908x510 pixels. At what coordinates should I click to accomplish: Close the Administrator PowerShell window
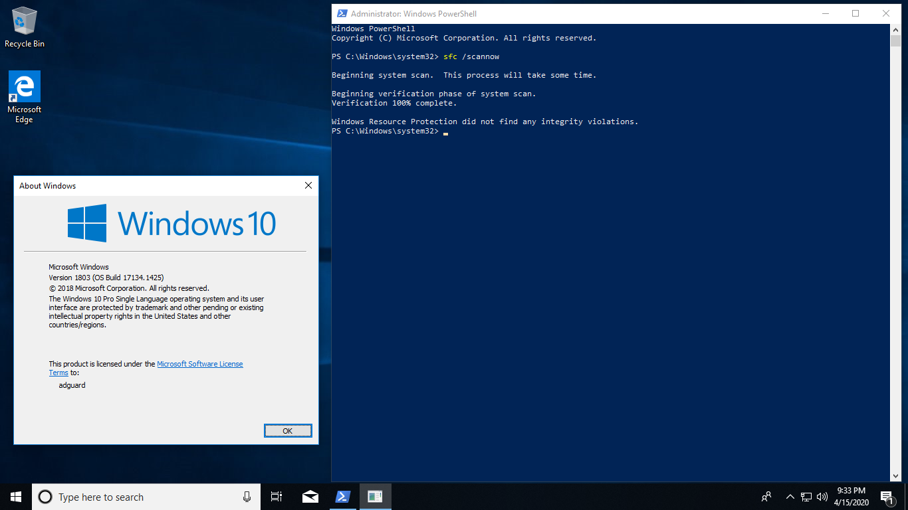pos(887,13)
